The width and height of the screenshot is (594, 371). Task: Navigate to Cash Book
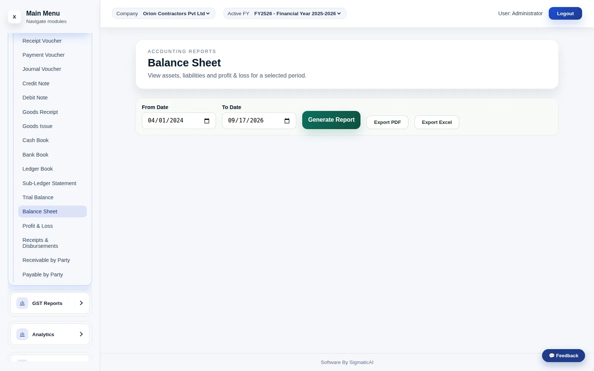(x=52, y=140)
